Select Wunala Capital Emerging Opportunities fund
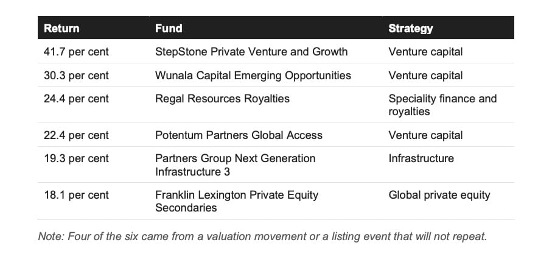552x256 pixels. (253, 76)
